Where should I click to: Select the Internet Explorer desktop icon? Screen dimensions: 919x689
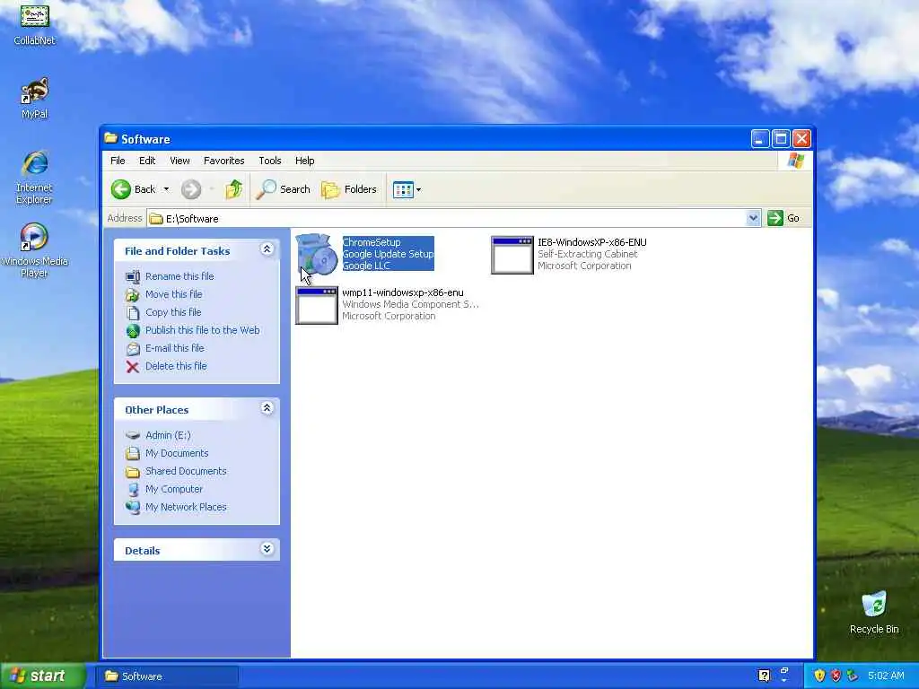[x=35, y=178]
